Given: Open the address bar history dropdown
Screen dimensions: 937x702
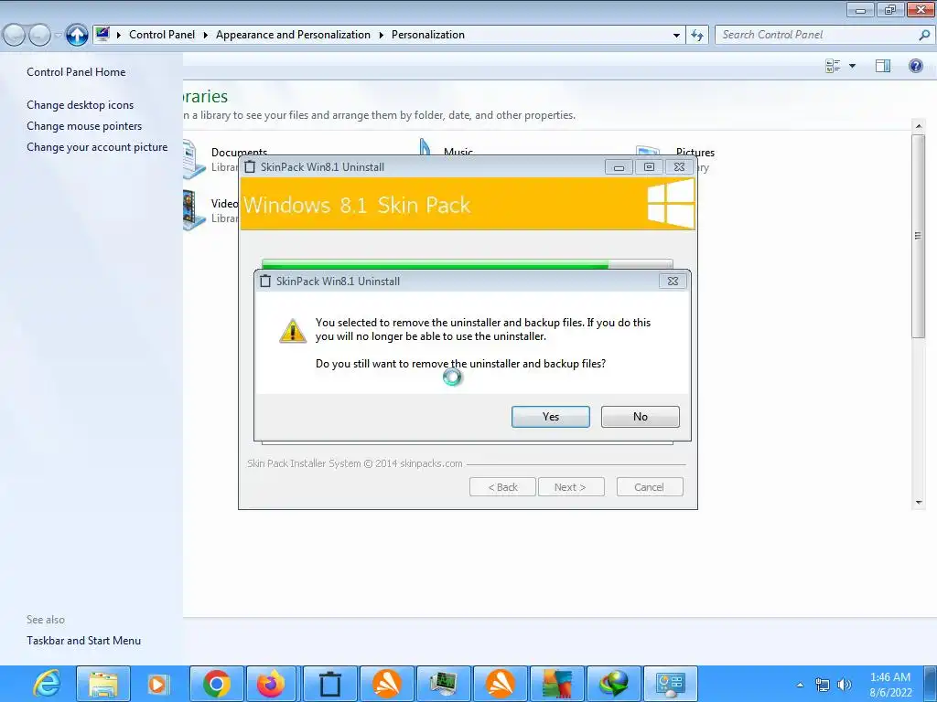Looking at the screenshot, I should (x=676, y=36).
